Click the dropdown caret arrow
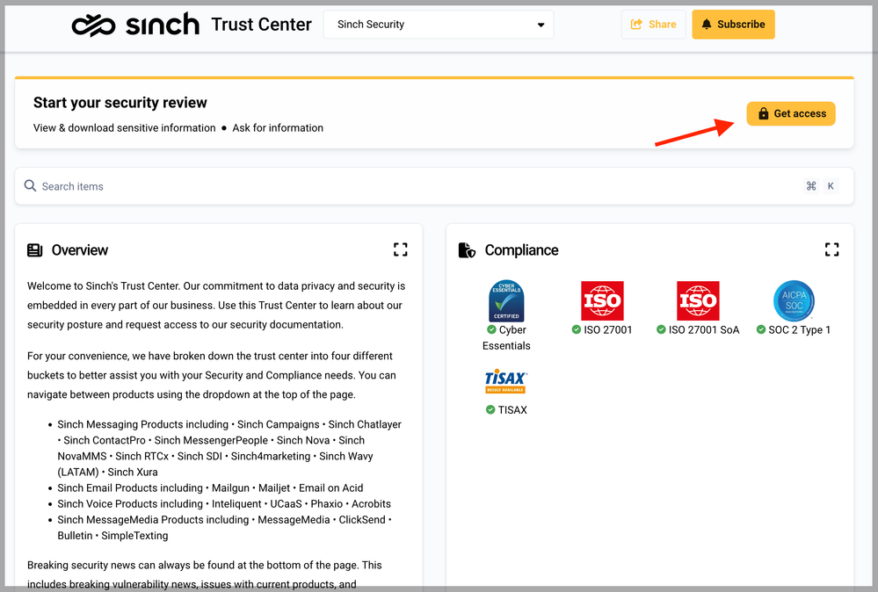Image resolution: width=878 pixels, height=592 pixels. point(541,25)
